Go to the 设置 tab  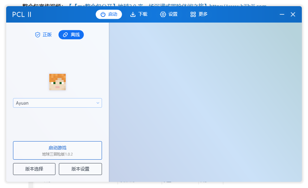click(x=169, y=14)
